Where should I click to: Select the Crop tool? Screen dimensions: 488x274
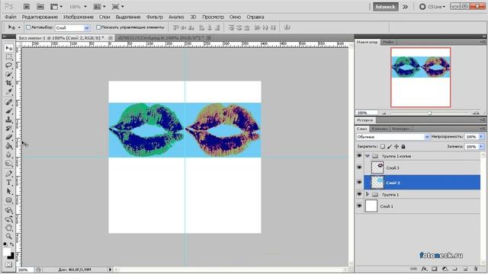click(x=8, y=83)
